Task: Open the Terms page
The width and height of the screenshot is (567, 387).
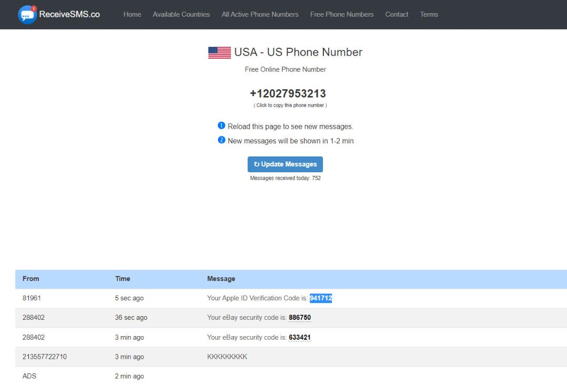Action: click(x=429, y=15)
